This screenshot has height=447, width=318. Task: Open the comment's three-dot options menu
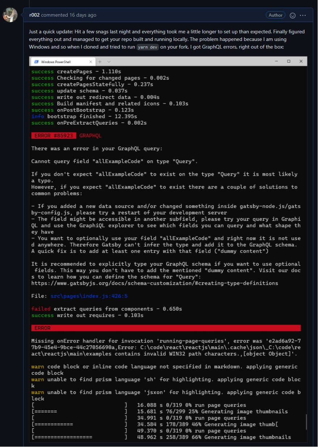tap(303, 15)
